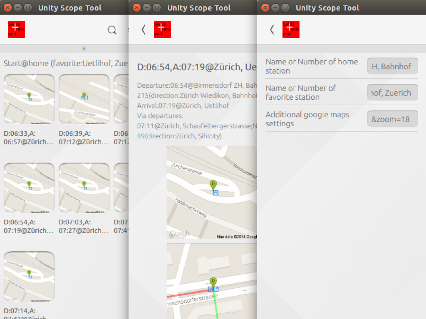Viewport: 426px width, 319px height.
Task: Maximize the middle Unity Scope Tool window
Action: pos(157,7)
